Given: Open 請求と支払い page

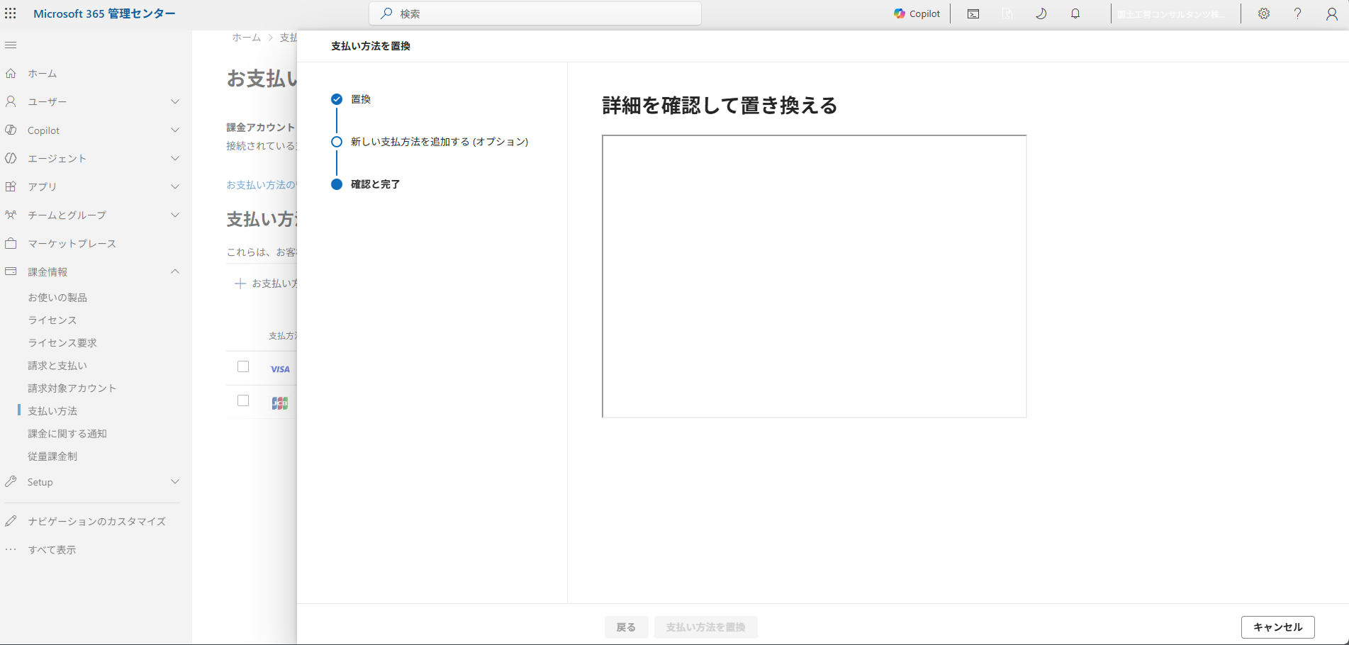Looking at the screenshot, I should 57,366.
